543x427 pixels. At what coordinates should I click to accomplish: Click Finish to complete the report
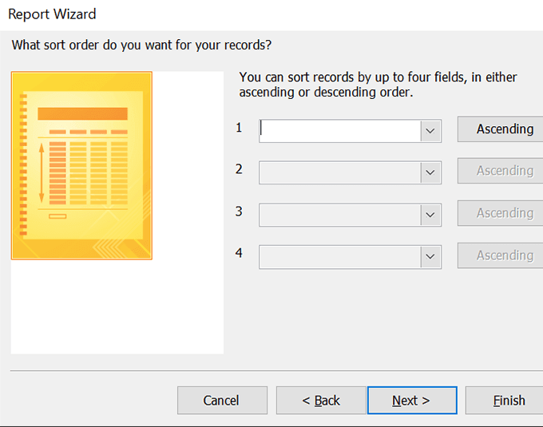click(505, 401)
